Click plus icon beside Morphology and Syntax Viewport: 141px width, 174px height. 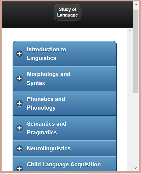tap(20, 79)
